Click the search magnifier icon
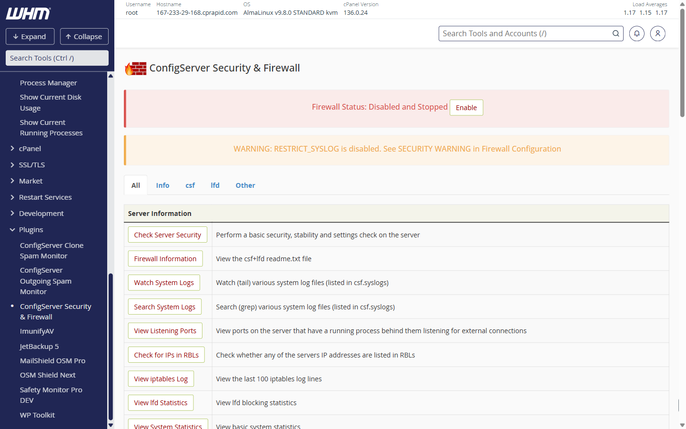The width and height of the screenshot is (686, 429). [616, 33]
